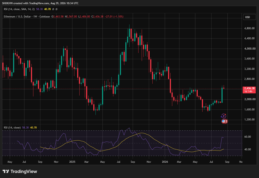Viewport: 259px width, 178px height.
Task: Click the yellow 40.78 value in top RSI legend
Action: click(x=47, y=9)
